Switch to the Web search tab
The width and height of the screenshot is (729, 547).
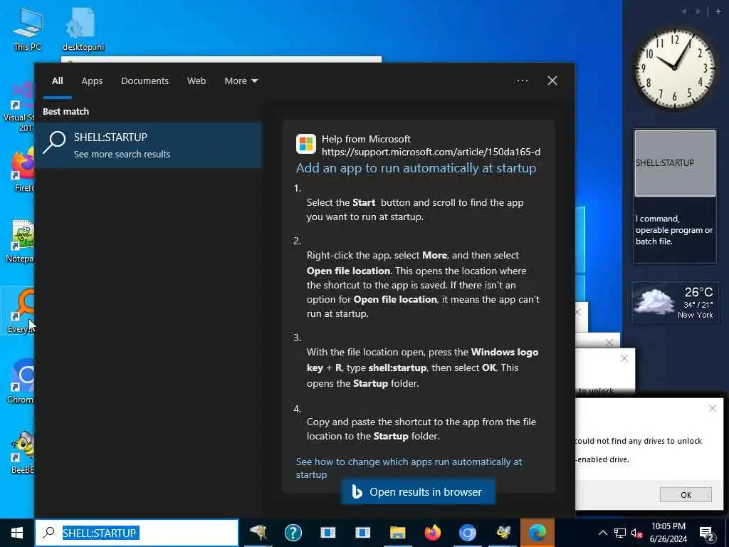point(196,81)
